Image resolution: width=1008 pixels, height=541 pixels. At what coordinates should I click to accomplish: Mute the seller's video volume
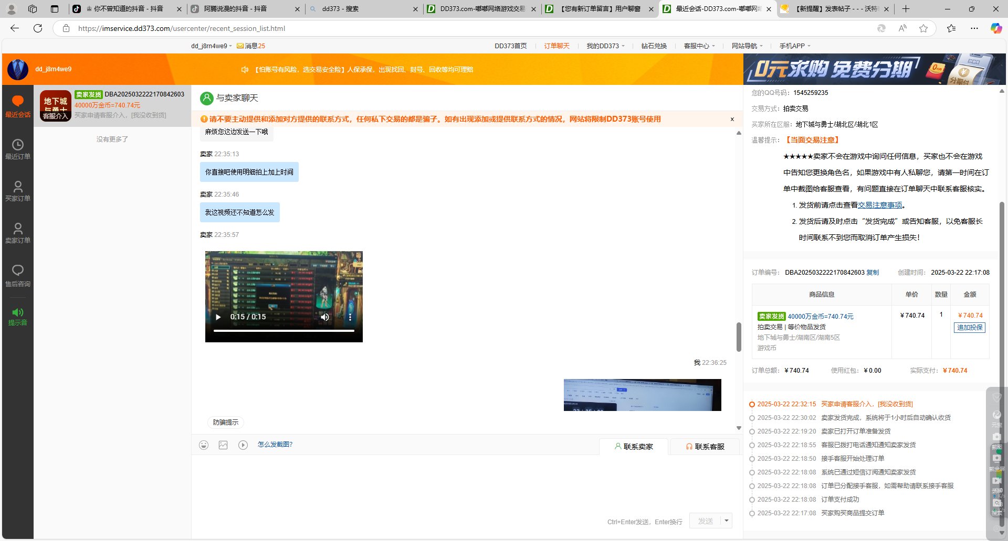click(325, 317)
